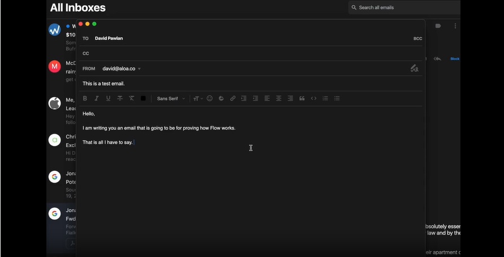504x257 pixels.
Task: Select the green 'a' avatar email
Action: pyautogui.click(x=55, y=140)
